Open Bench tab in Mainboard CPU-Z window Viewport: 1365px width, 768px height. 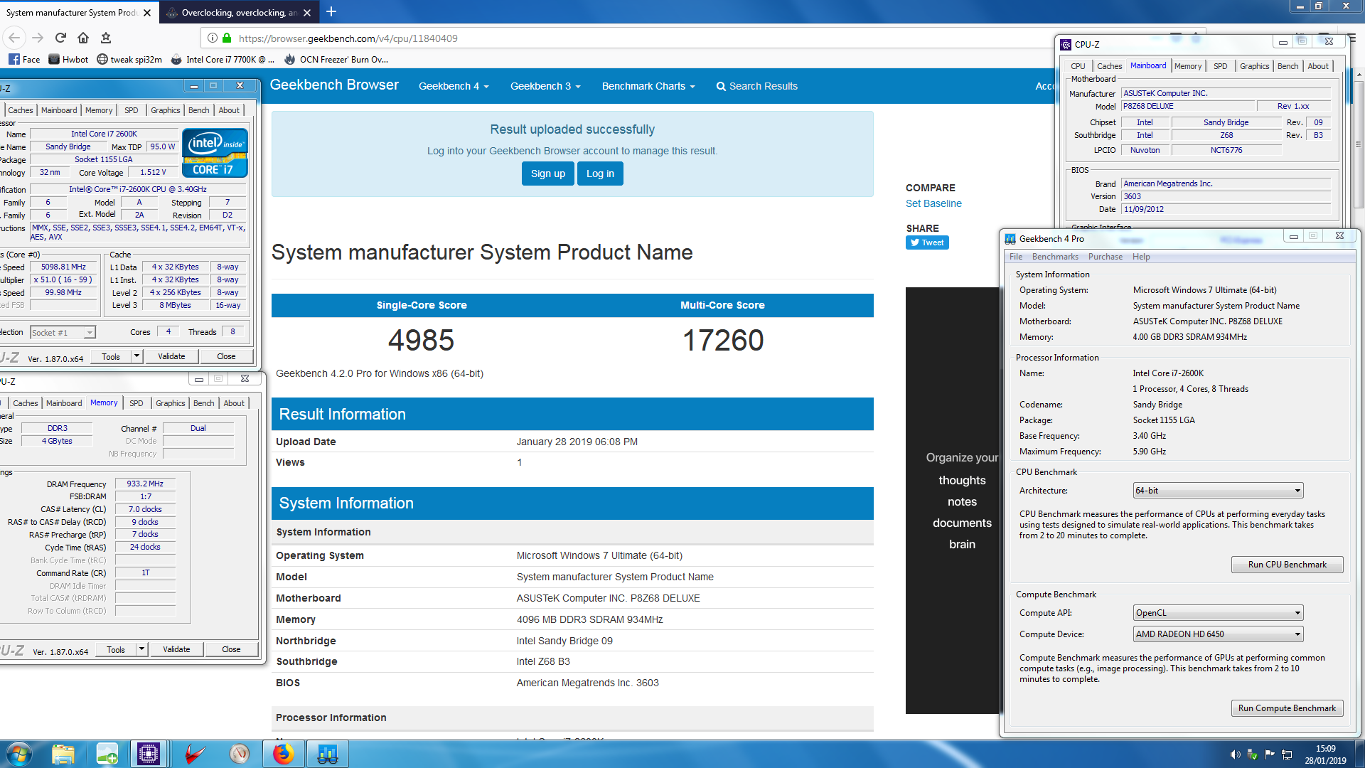[x=1288, y=66]
